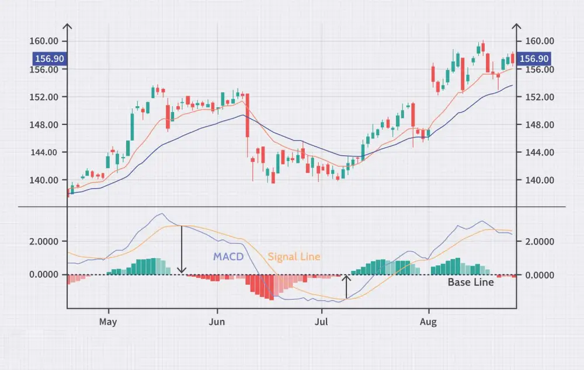Select the Jun marker on the time axis

pos(217,322)
